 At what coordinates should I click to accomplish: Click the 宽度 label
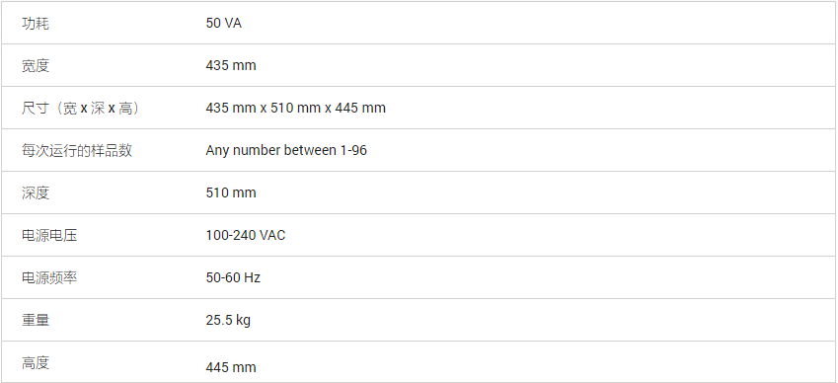pyautogui.click(x=36, y=66)
